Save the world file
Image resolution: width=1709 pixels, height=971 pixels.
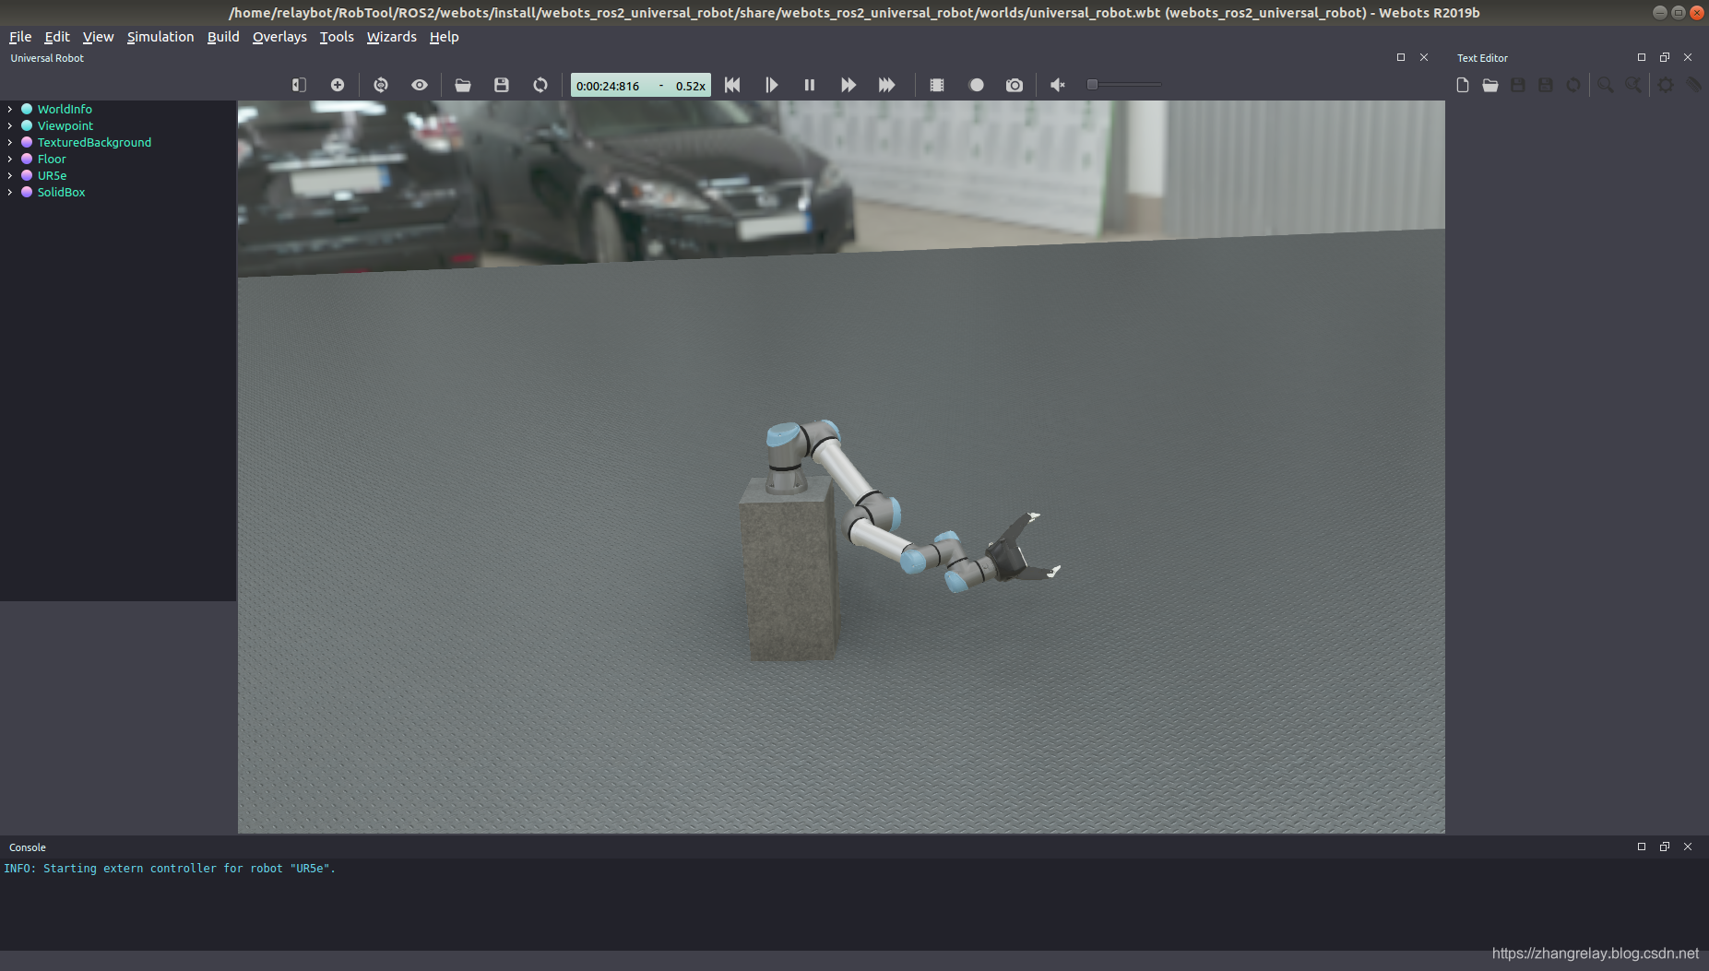click(502, 85)
